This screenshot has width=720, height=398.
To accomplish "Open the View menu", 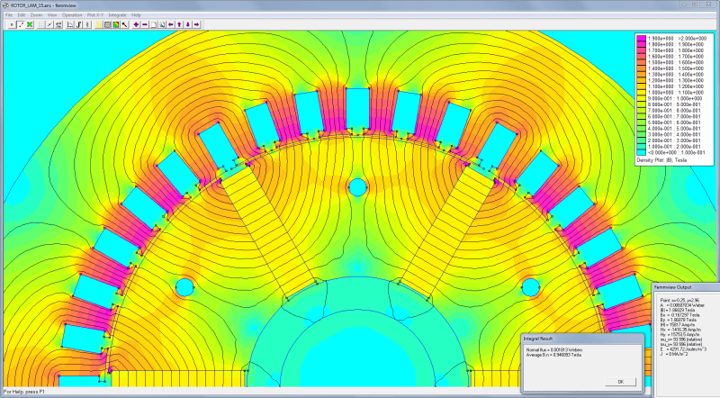I will click(52, 15).
